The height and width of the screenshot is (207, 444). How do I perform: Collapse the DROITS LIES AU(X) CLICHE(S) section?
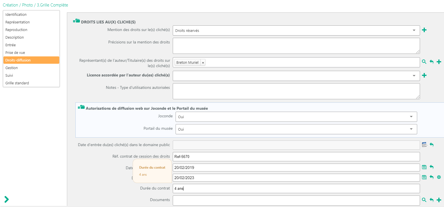(76, 21)
